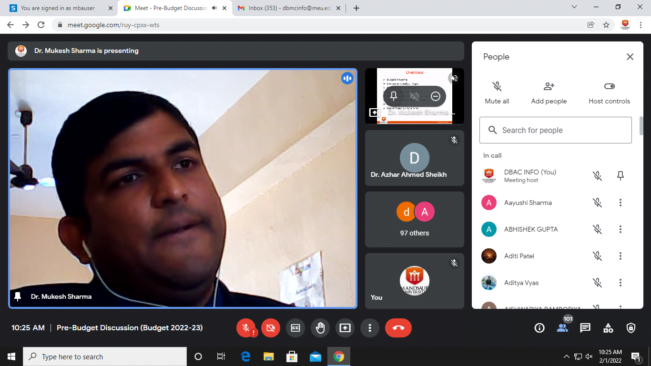
Task: Click the Windows taskbar search box
Action: coord(105,356)
